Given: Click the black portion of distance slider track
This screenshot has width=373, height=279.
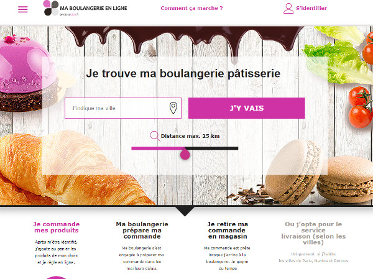Looking at the screenshot, I should (x=212, y=148).
